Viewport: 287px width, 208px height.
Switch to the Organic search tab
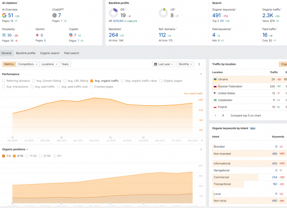(x=50, y=53)
